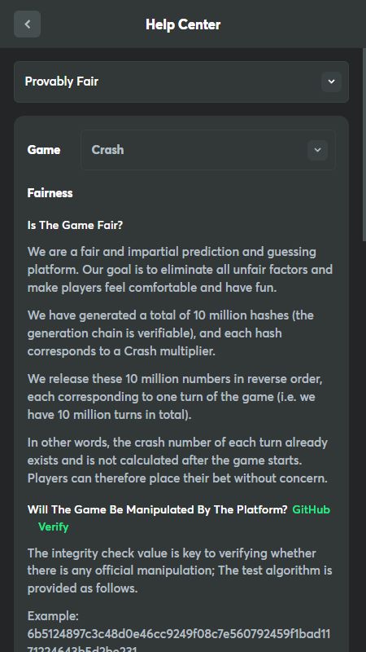Click the 'integrity check value' paragraph
The width and height of the screenshot is (366, 652).
tap(180, 571)
